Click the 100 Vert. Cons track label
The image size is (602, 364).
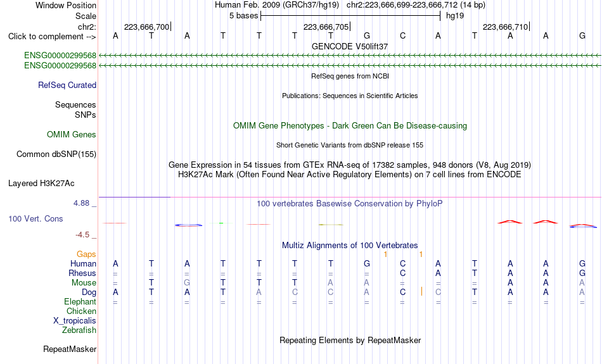(x=35, y=218)
